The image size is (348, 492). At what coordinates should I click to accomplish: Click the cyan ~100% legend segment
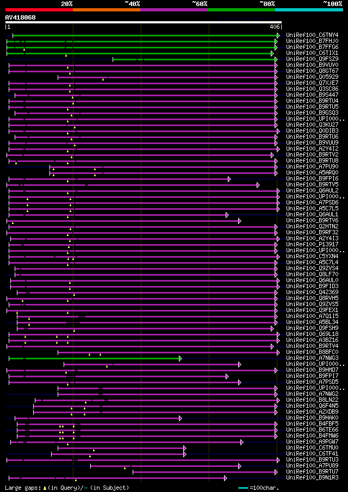(x=309, y=10)
